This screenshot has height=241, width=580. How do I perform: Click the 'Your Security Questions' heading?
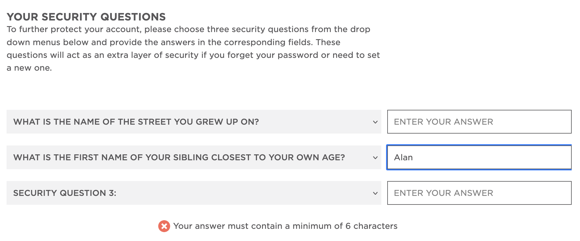(86, 17)
